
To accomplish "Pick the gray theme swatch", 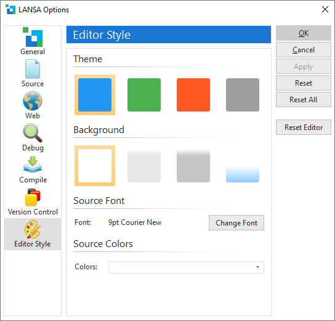I will [243, 95].
